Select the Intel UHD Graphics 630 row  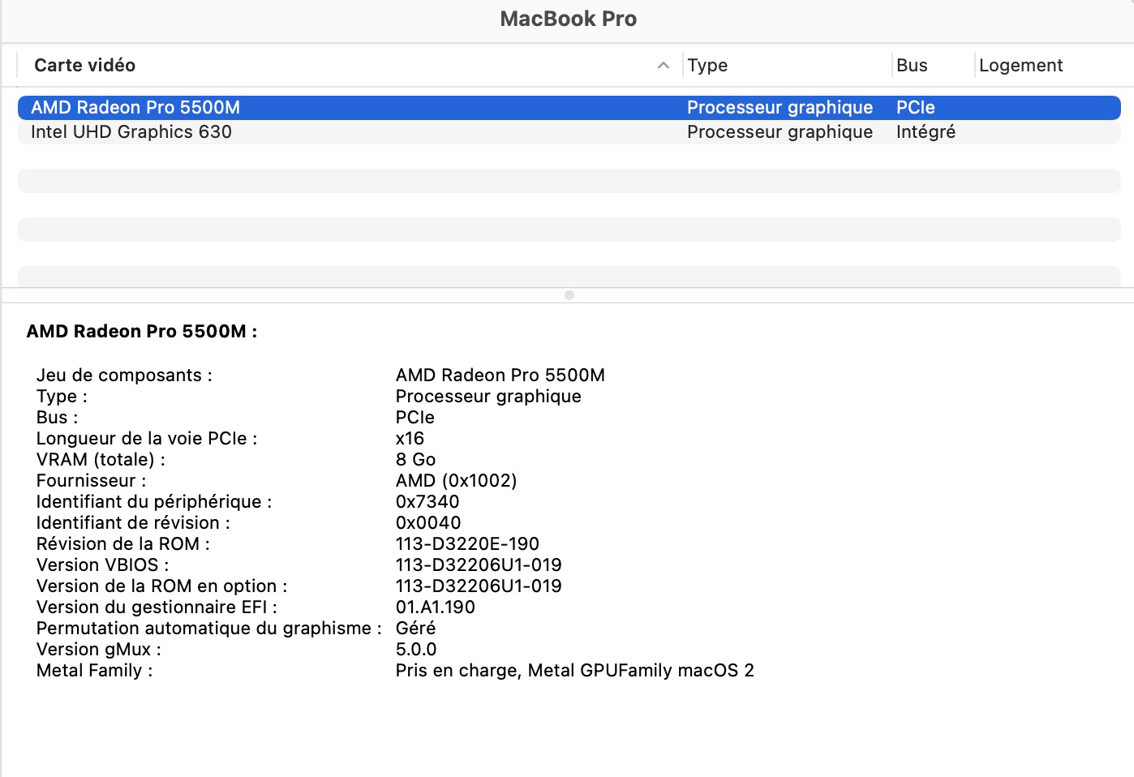tap(569, 132)
